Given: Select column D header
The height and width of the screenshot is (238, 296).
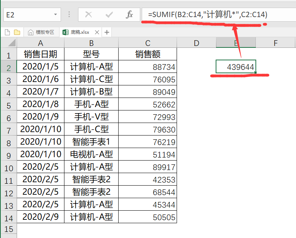Looking at the screenshot, I should click(x=197, y=43).
